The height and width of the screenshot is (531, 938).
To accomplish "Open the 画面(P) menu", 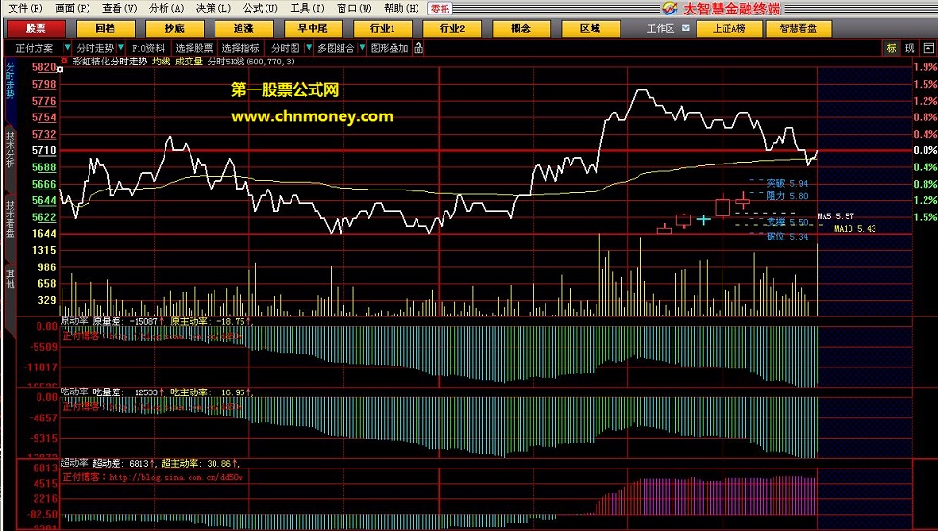I will [72, 9].
